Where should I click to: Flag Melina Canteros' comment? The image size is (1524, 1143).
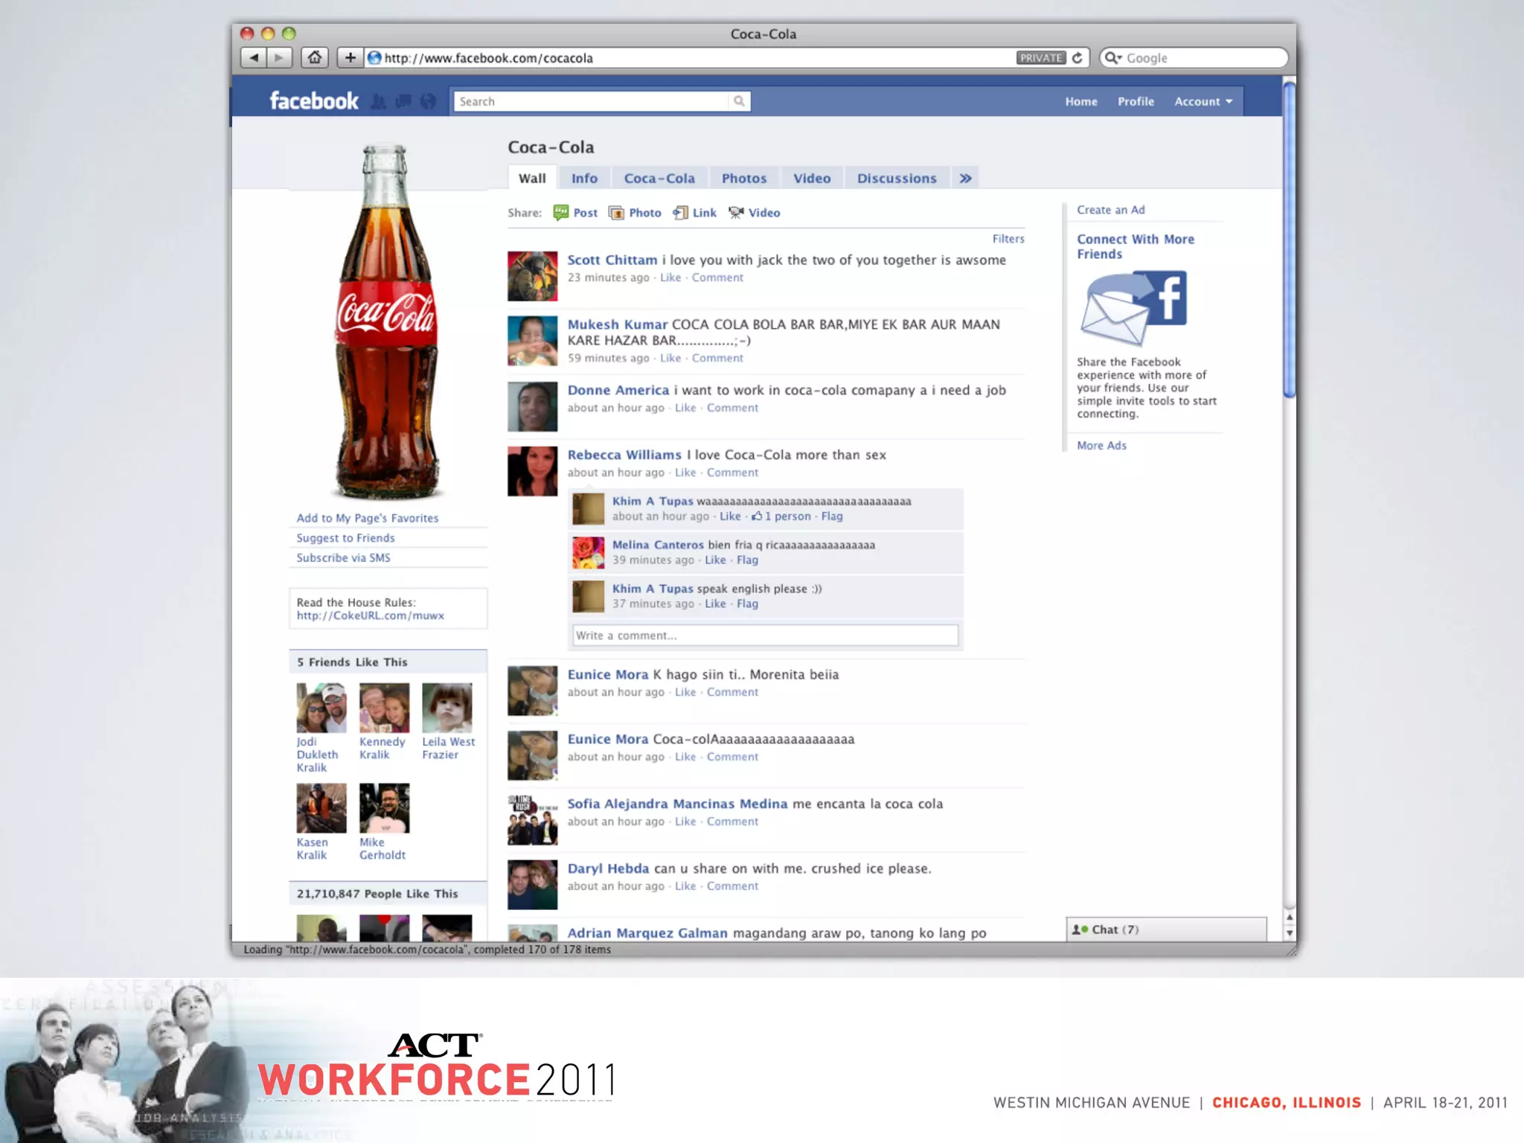point(747,560)
